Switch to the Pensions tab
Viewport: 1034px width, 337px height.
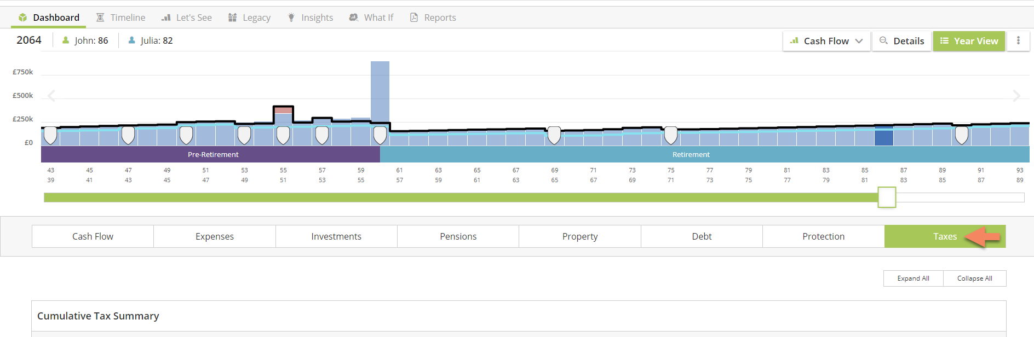coord(458,236)
